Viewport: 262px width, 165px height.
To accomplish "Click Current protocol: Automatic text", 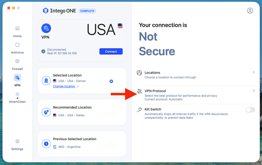I will pyautogui.click(x=164, y=99).
